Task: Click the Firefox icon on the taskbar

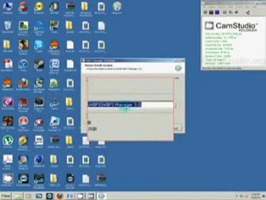Action: [x=60, y=196]
